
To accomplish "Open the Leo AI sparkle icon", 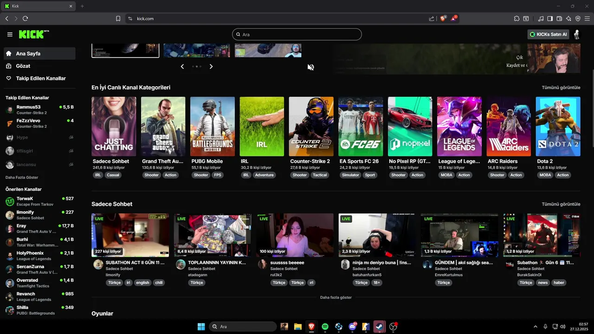I will pyautogui.click(x=568, y=19).
